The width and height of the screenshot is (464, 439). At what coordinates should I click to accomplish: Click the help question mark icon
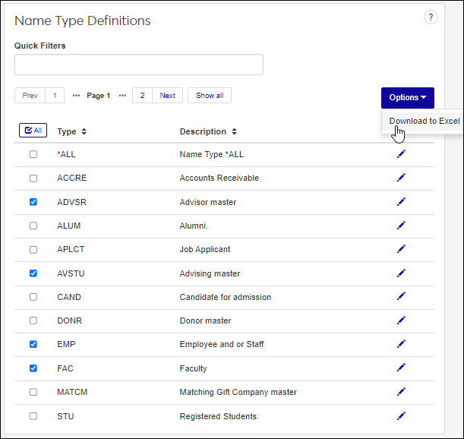click(x=431, y=17)
